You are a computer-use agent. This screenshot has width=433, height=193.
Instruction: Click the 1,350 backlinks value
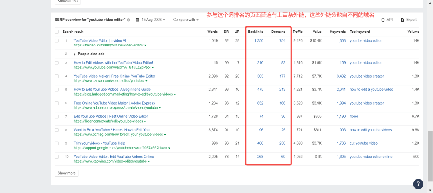pyautogui.click(x=259, y=41)
